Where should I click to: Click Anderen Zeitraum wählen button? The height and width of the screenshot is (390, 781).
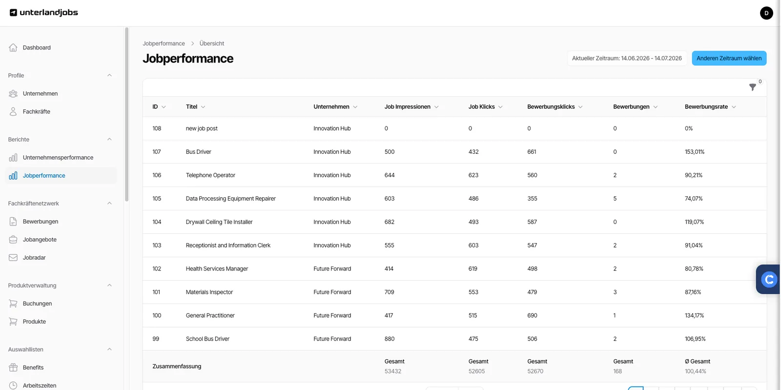(x=729, y=58)
